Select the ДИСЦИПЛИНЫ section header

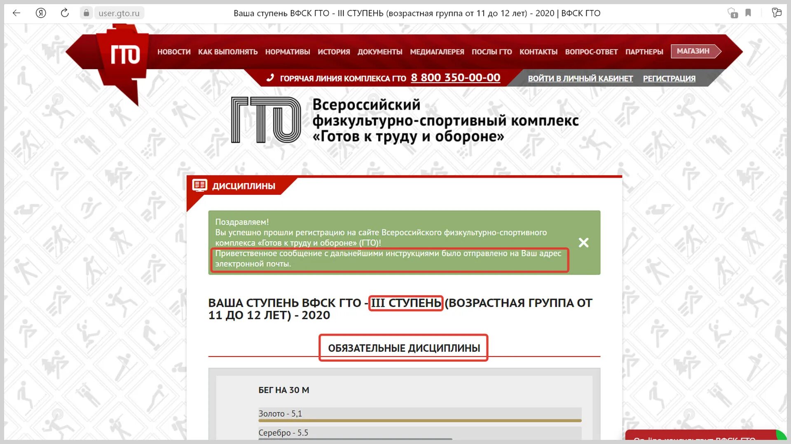coord(243,186)
